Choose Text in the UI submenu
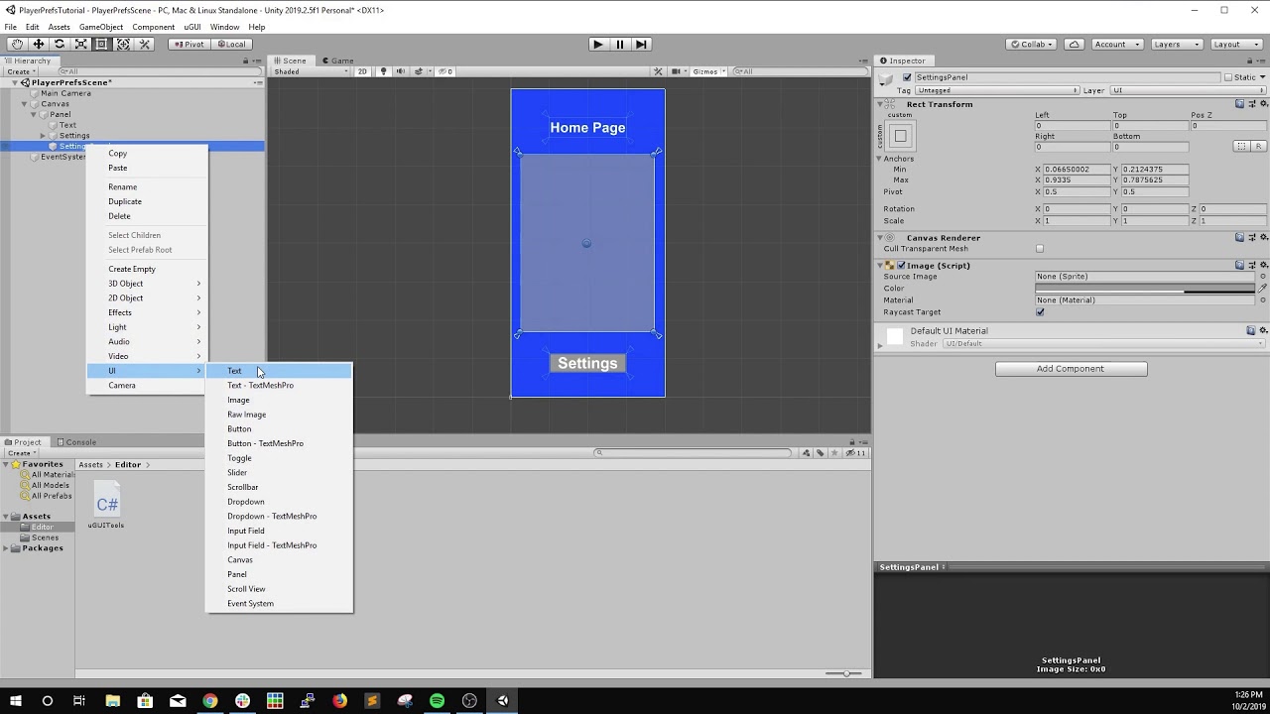 click(279, 371)
